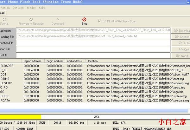The image size is (190, 130).
Task: Click the system.img location path
Action: point(137,96)
